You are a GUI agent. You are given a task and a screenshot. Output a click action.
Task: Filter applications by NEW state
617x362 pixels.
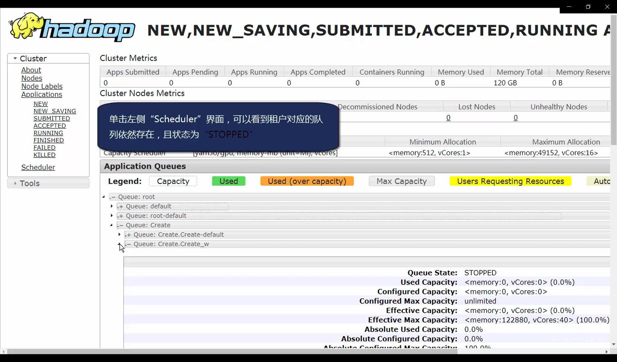41,104
